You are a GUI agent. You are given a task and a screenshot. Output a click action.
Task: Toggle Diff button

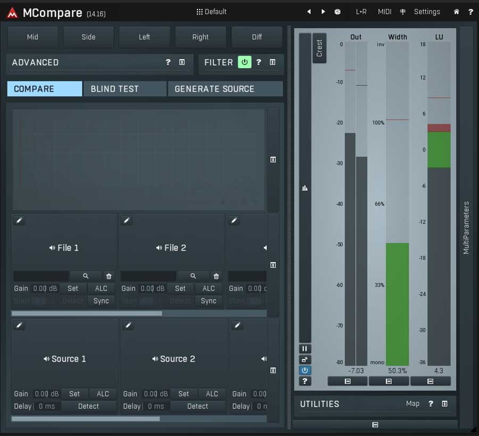tap(257, 37)
